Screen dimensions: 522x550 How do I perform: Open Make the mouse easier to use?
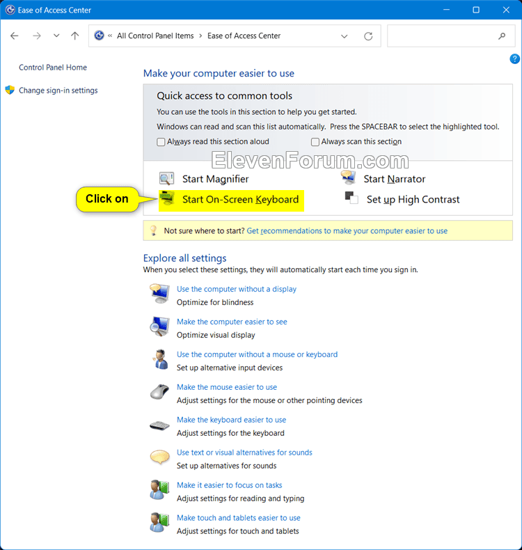click(x=227, y=387)
